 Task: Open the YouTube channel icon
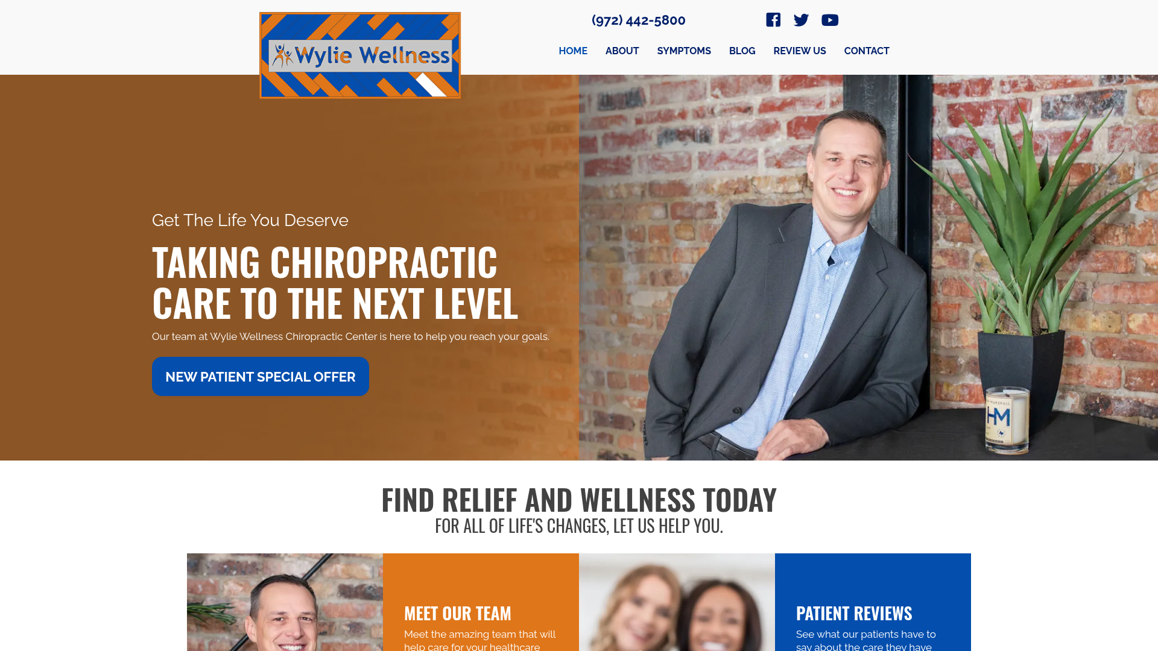point(830,20)
